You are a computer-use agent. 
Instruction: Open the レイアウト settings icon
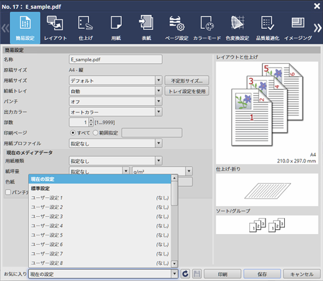[x=55, y=27]
